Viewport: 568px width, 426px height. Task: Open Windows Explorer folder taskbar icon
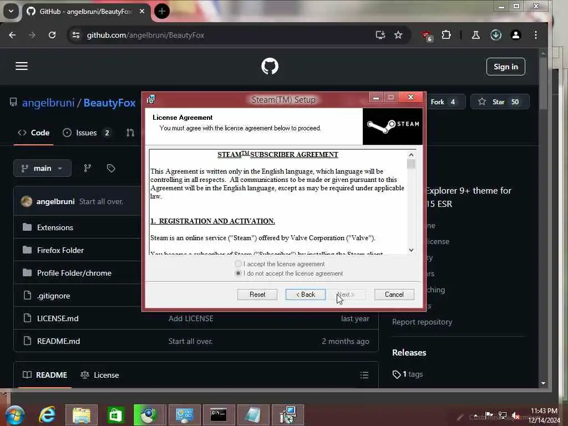tap(82, 415)
